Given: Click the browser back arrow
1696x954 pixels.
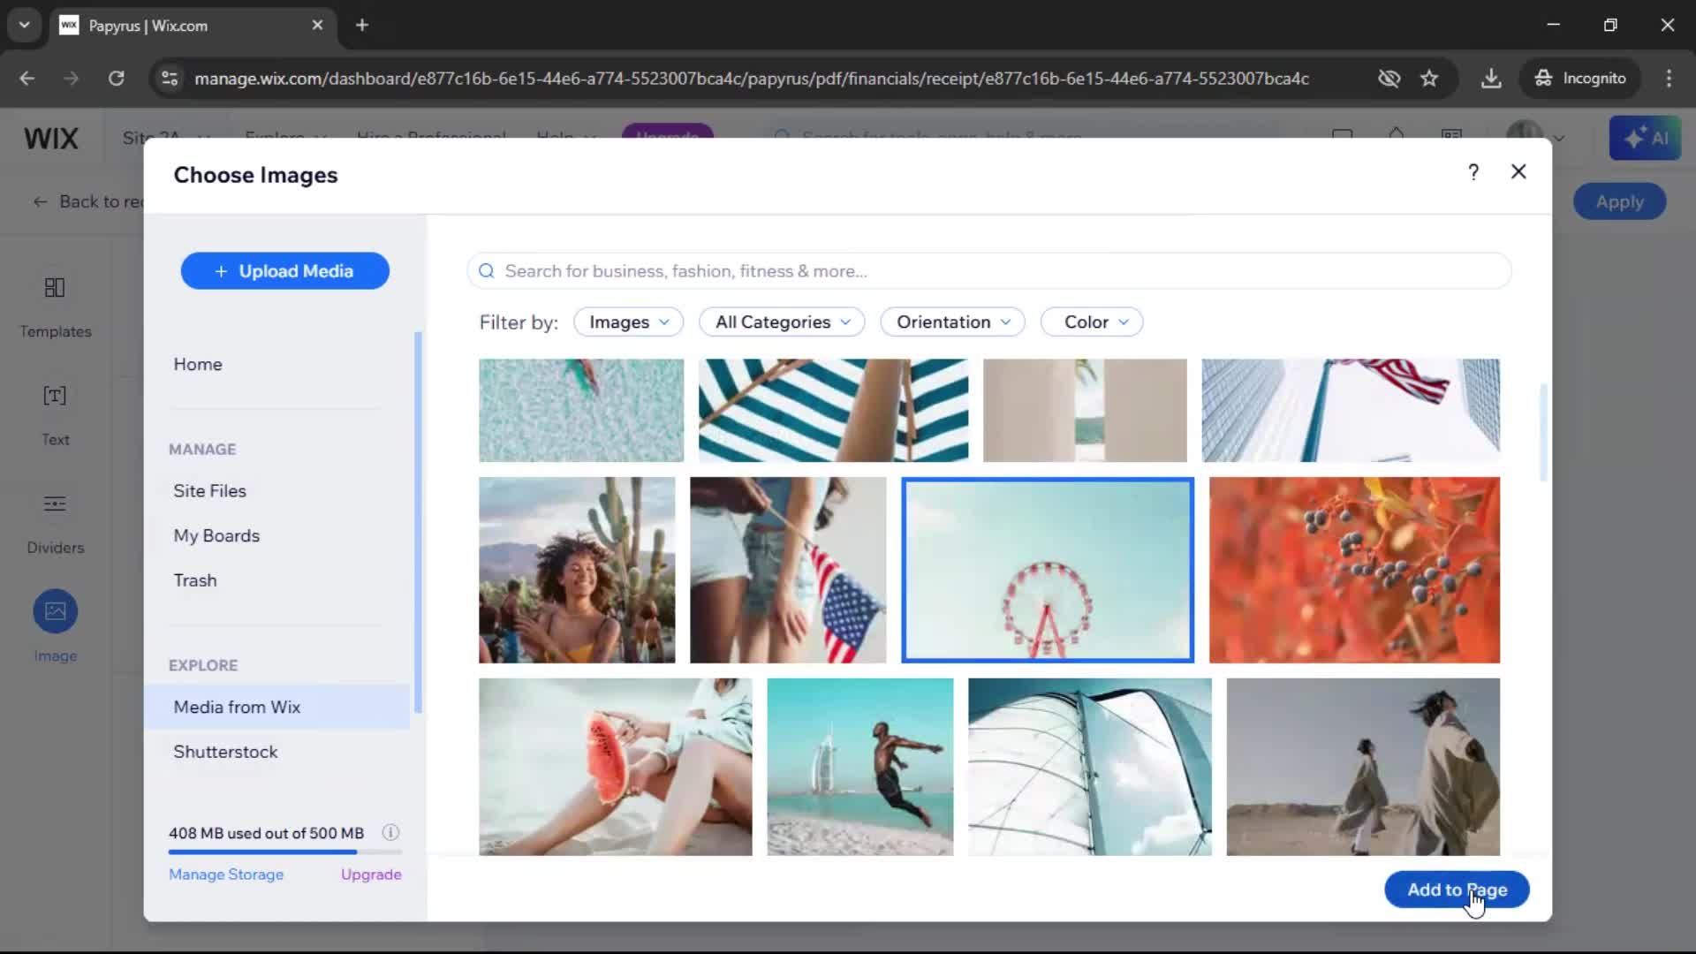Looking at the screenshot, I should [x=27, y=79].
